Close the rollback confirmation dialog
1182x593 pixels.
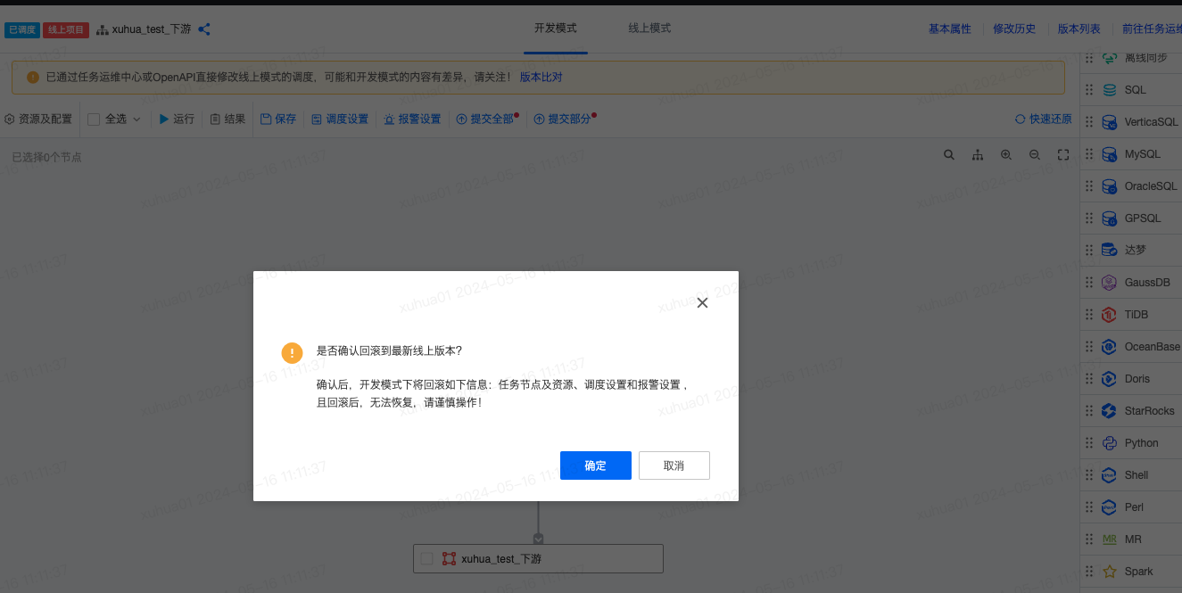(x=702, y=303)
